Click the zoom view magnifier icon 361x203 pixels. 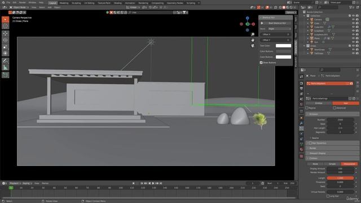coord(253,34)
